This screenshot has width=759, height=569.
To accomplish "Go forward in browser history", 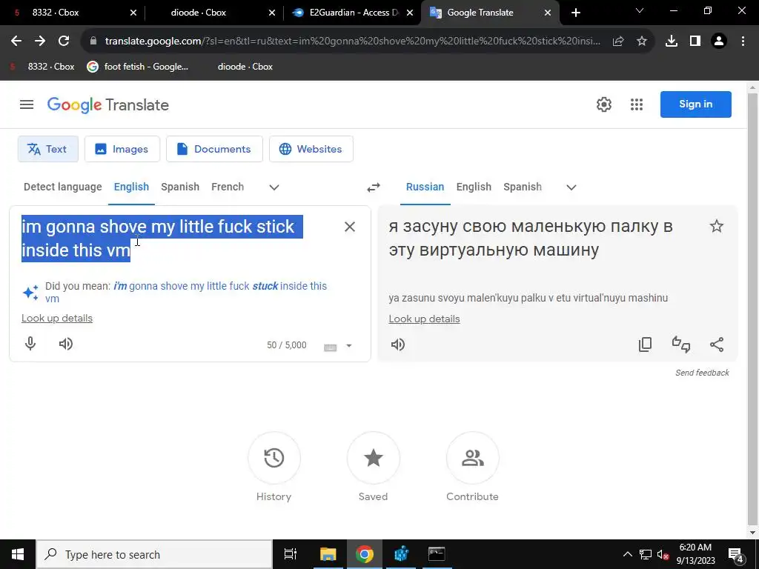I will coord(40,41).
